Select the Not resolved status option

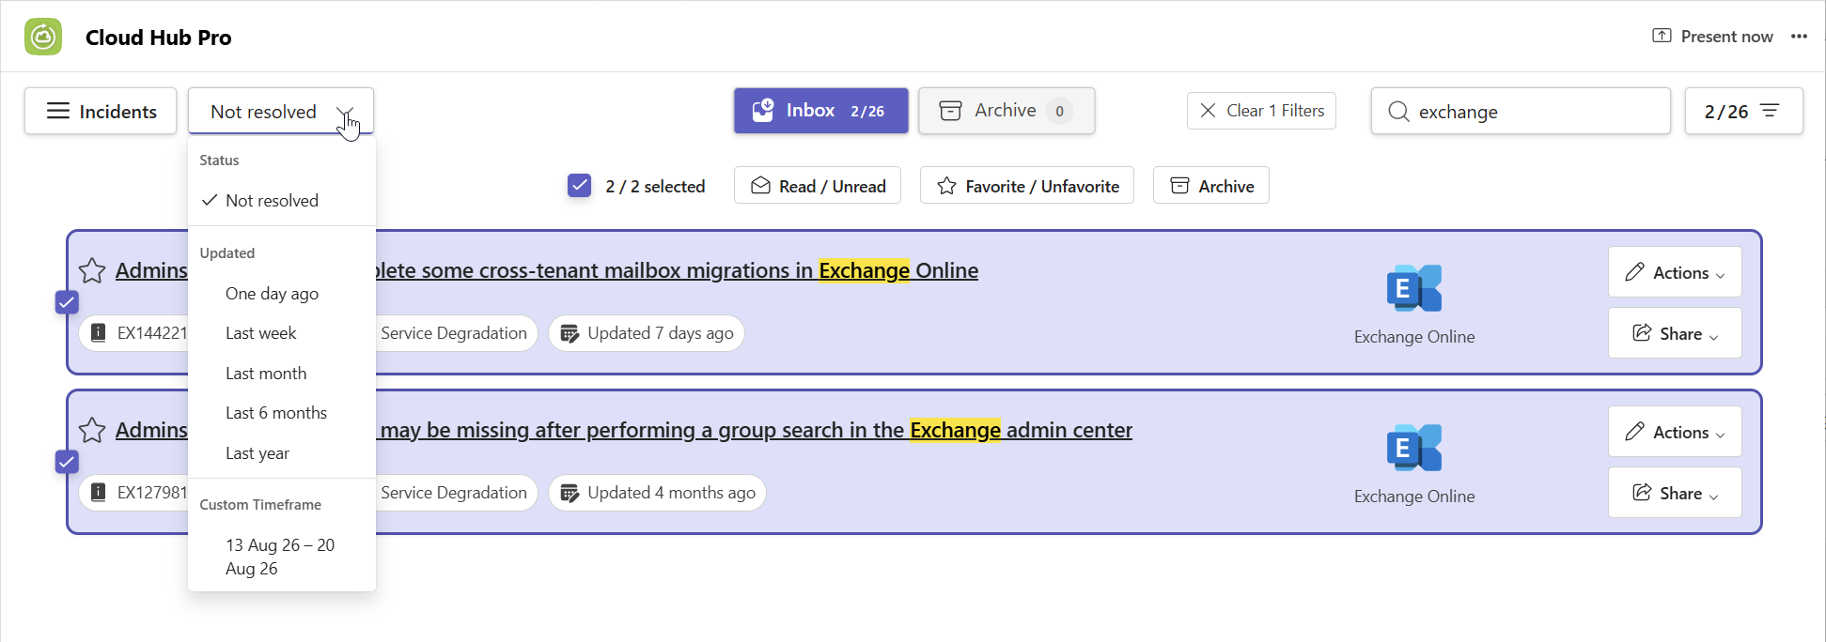(282, 200)
